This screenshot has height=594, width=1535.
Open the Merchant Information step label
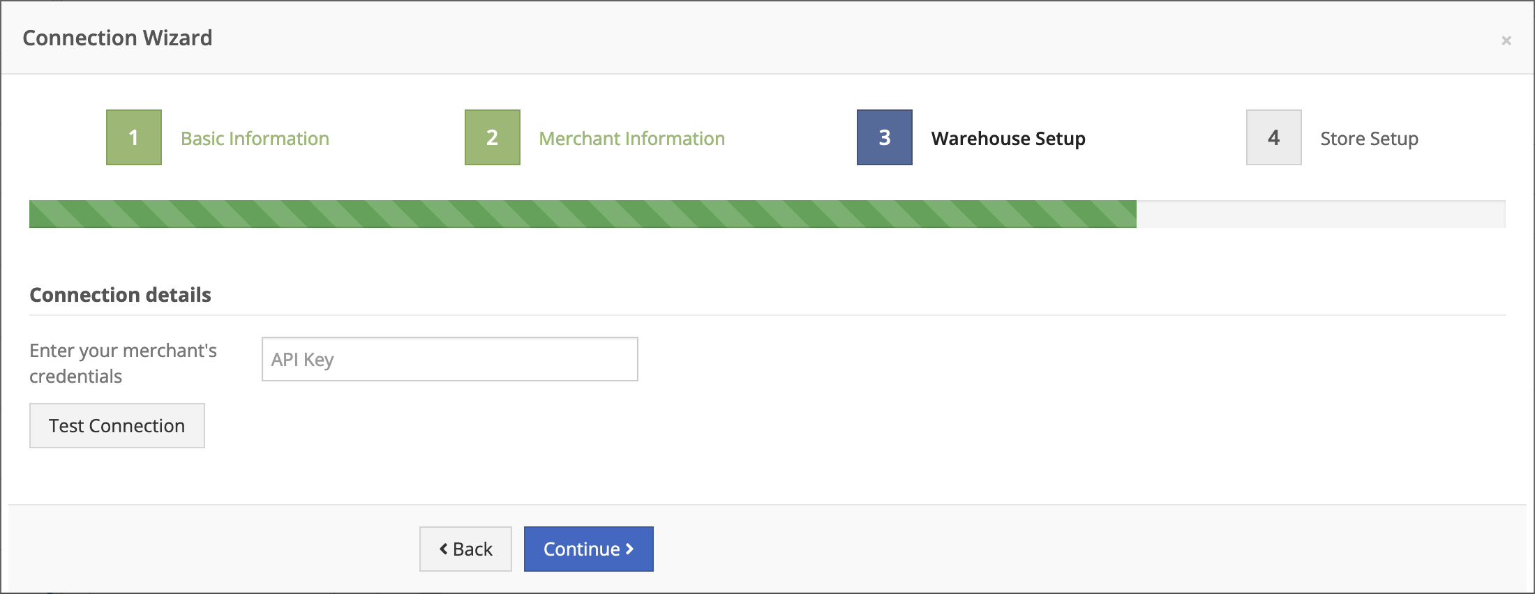631,139
